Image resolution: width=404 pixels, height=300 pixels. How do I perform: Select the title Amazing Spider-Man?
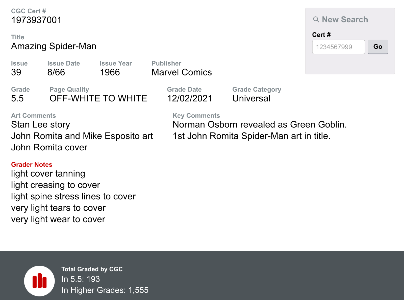(x=54, y=46)
